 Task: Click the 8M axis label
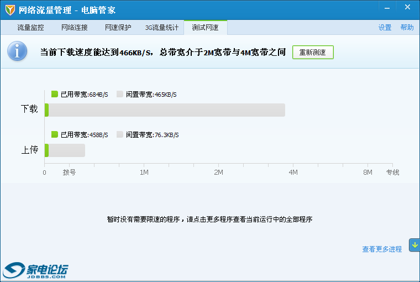(368, 173)
